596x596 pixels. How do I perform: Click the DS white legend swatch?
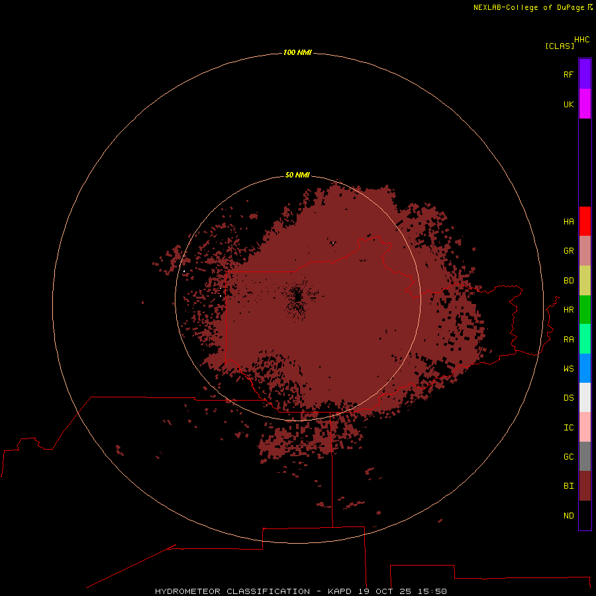[585, 397]
